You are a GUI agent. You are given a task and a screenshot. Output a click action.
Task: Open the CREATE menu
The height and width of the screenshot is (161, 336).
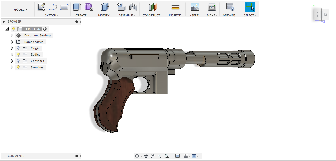click(82, 15)
